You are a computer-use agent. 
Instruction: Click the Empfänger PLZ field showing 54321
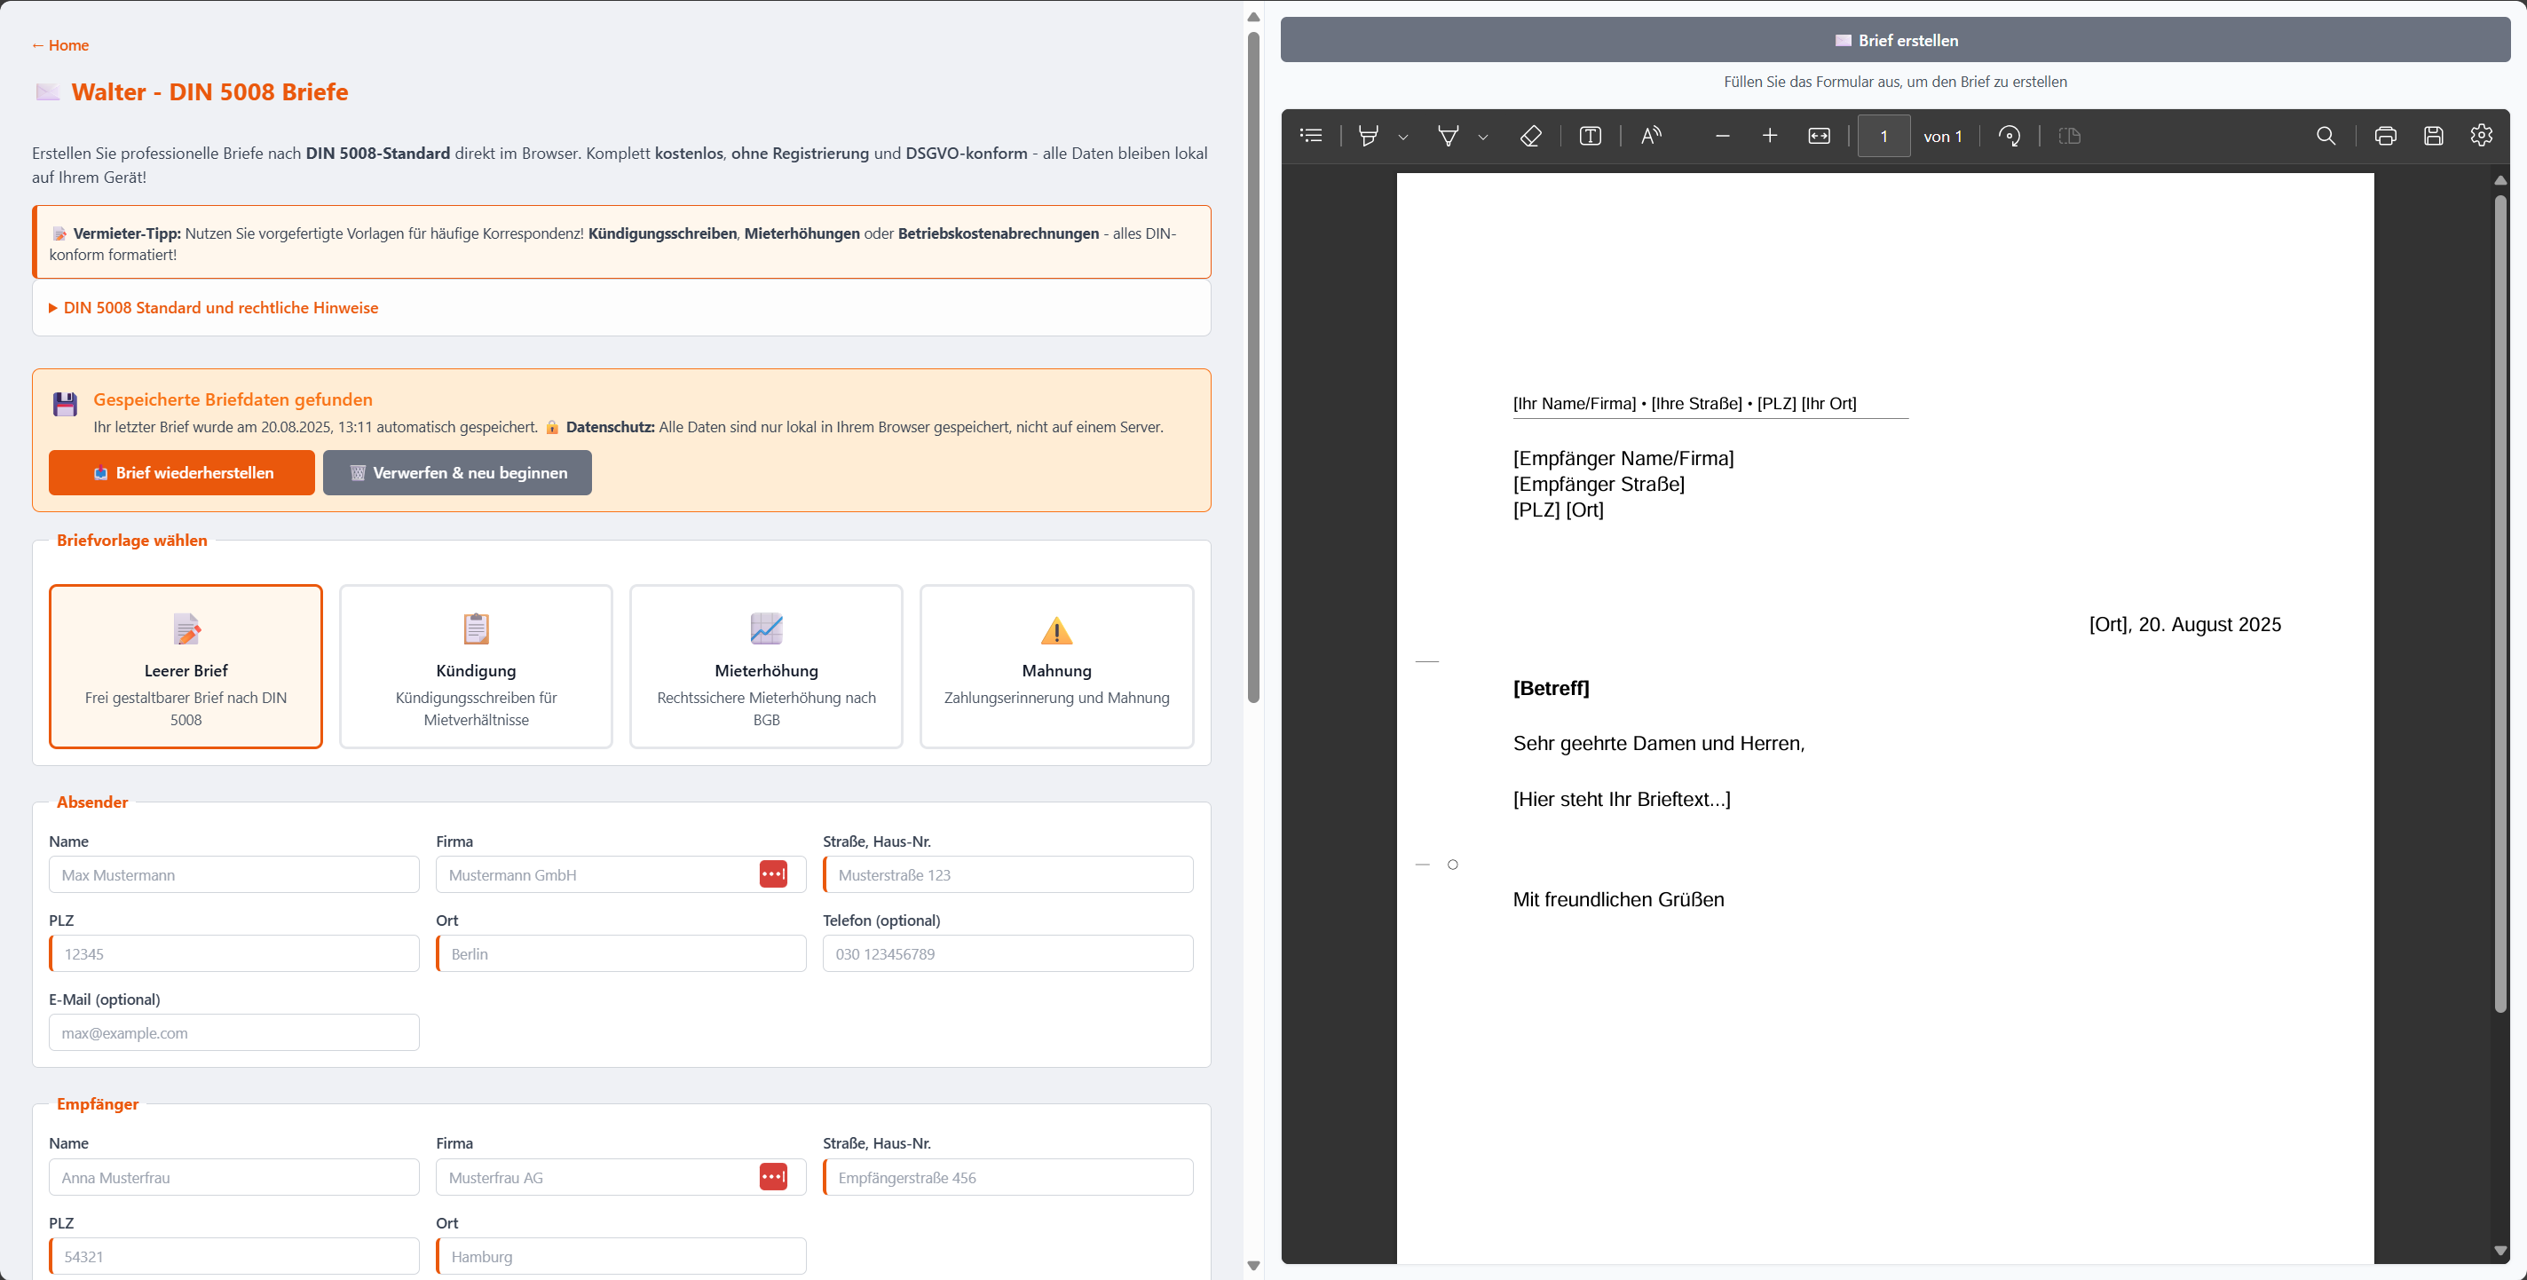233,1256
